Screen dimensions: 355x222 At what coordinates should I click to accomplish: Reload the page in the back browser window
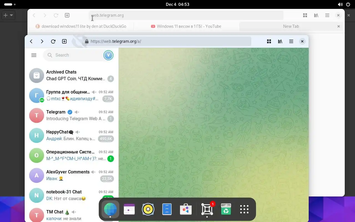[56, 15]
